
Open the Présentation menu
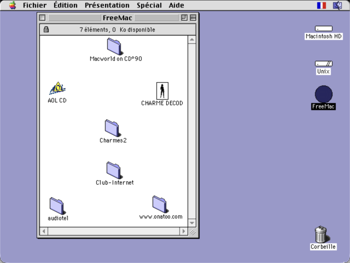click(x=107, y=5)
